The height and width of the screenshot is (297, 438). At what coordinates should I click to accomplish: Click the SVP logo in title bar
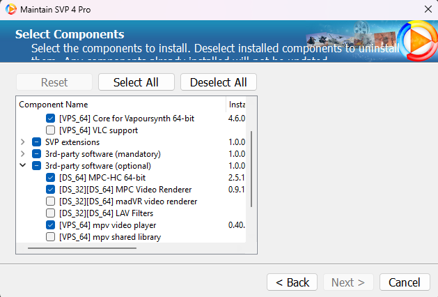(x=10, y=9)
